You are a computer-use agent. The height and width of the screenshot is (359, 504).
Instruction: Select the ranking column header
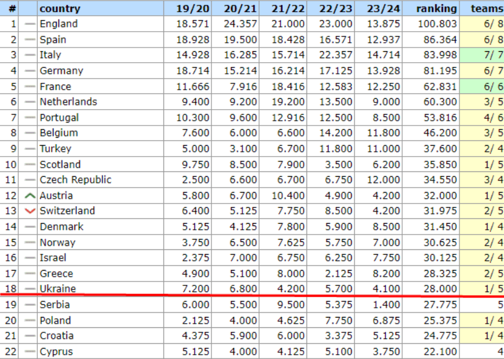pos(436,9)
